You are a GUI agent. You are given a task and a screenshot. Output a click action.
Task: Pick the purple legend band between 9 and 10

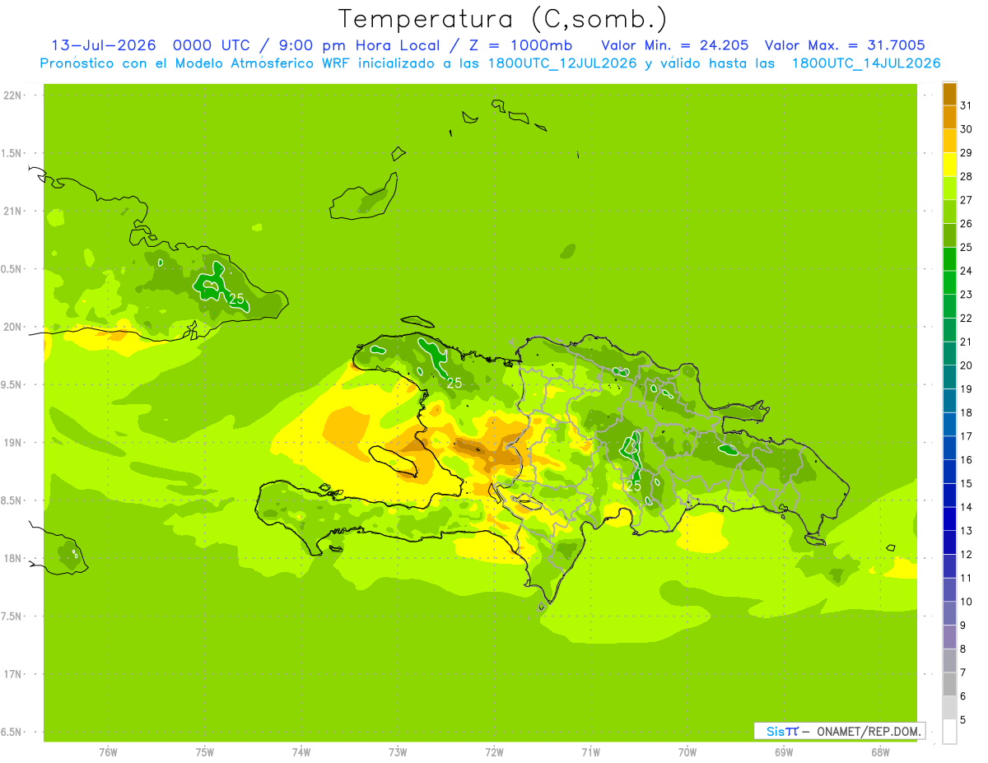(949, 613)
